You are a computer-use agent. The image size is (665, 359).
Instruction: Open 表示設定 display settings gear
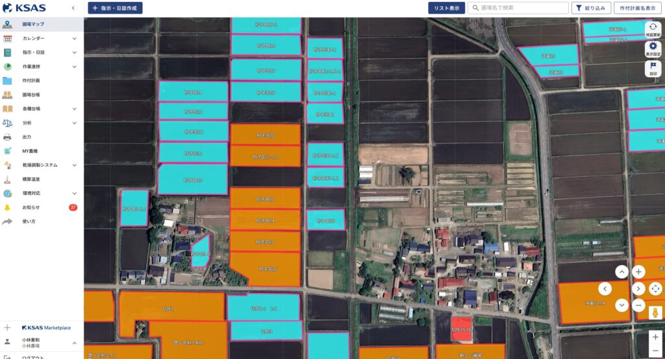point(653,49)
